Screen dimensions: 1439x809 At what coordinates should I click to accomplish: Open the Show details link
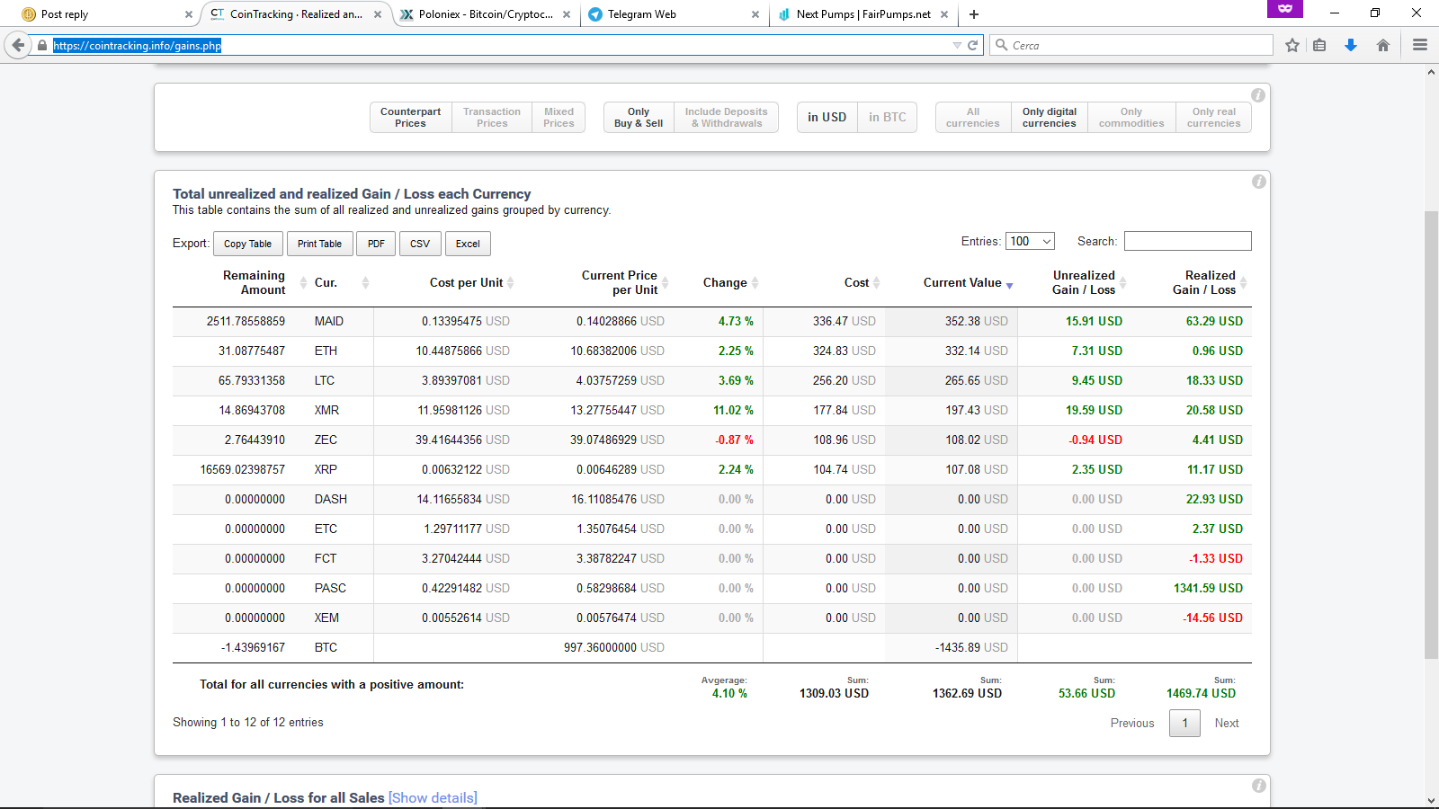433,797
